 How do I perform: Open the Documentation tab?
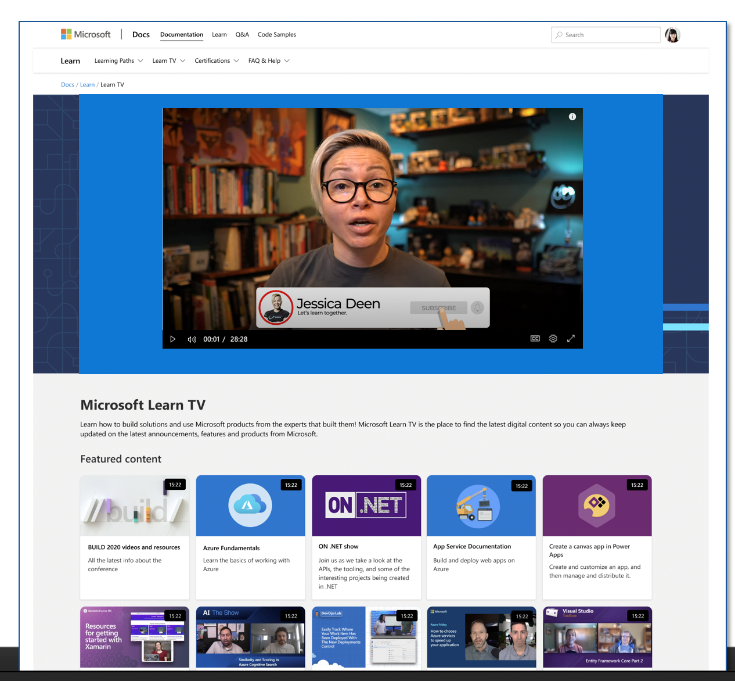(182, 35)
